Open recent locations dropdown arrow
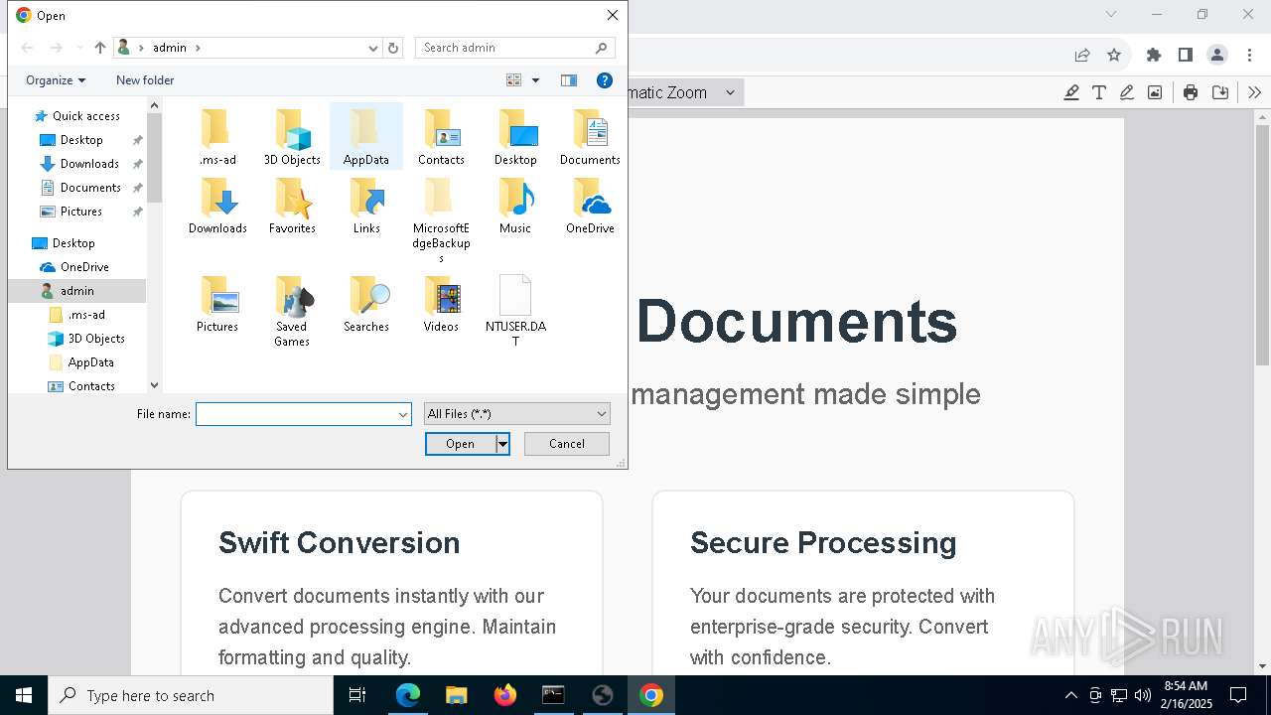 (x=79, y=48)
